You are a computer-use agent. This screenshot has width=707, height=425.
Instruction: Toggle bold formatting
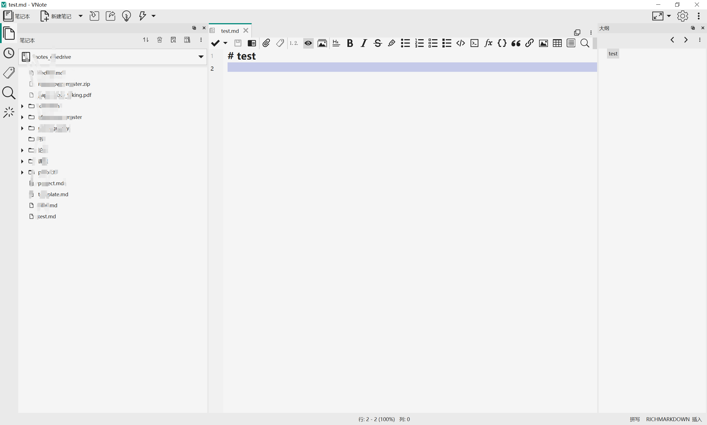(x=350, y=43)
